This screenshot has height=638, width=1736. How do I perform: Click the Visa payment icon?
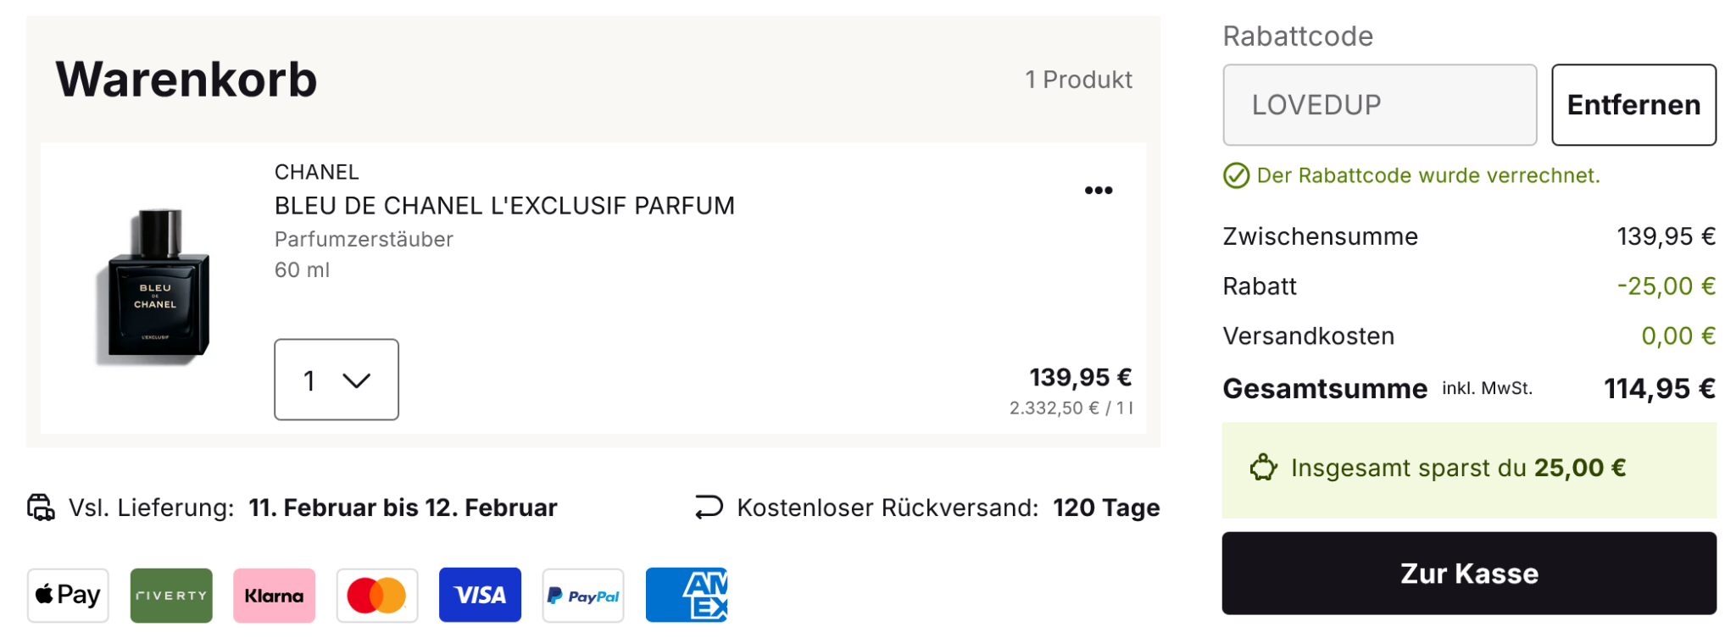[x=480, y=595]
